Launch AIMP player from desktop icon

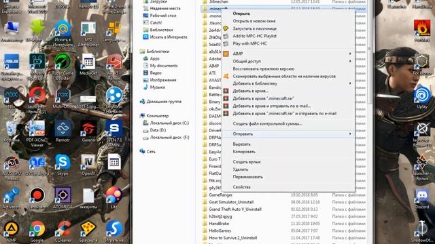click(12, 232)
